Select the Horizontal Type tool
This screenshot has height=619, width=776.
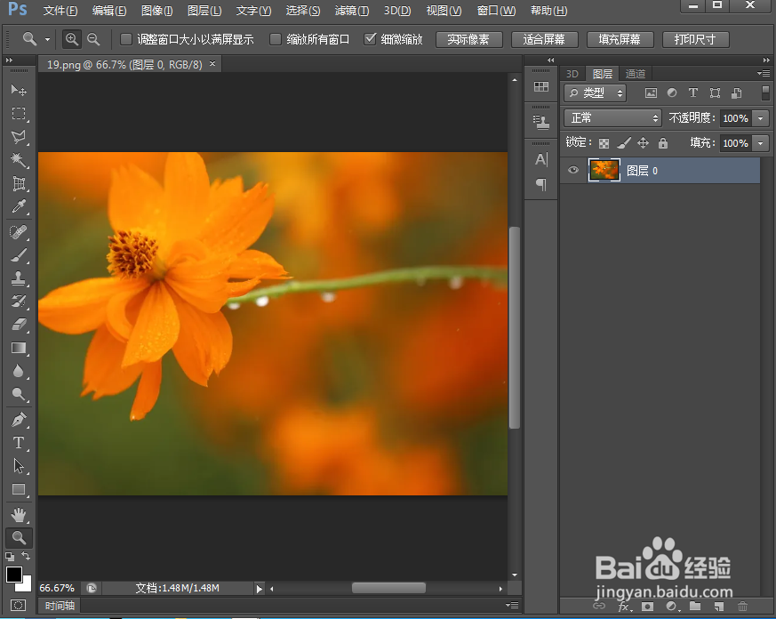pyautogui.click(x=19, y=443)
